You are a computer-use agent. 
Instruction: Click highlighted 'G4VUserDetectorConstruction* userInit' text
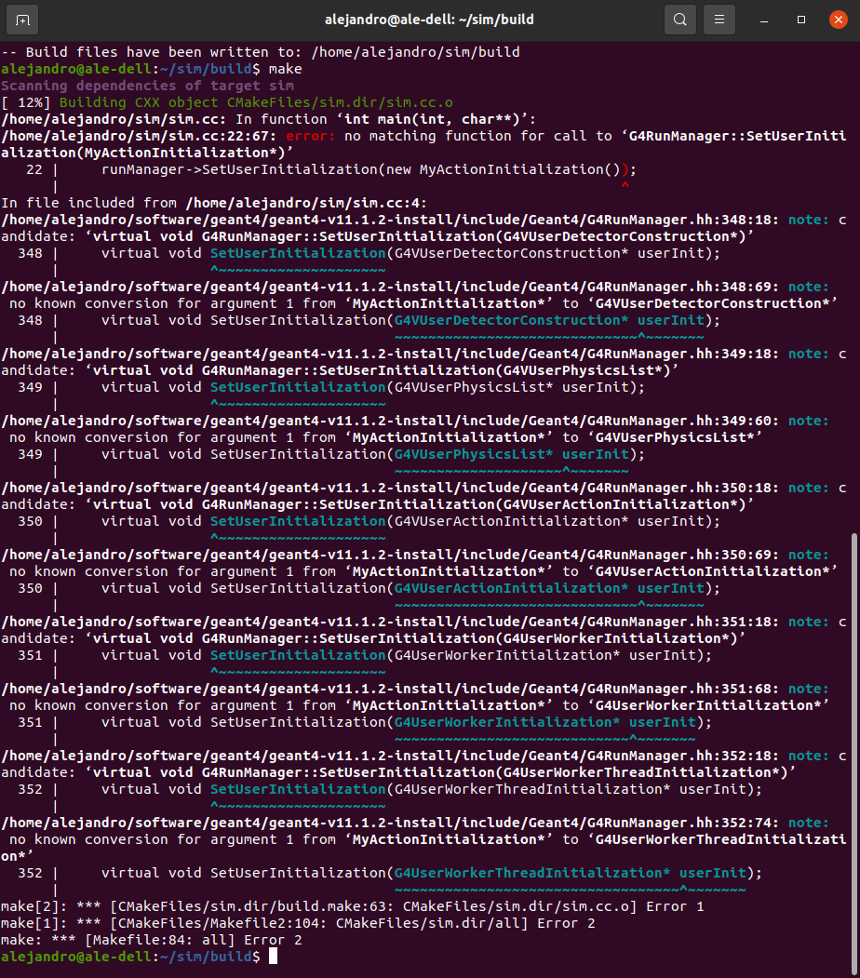(x=549, y=321)
